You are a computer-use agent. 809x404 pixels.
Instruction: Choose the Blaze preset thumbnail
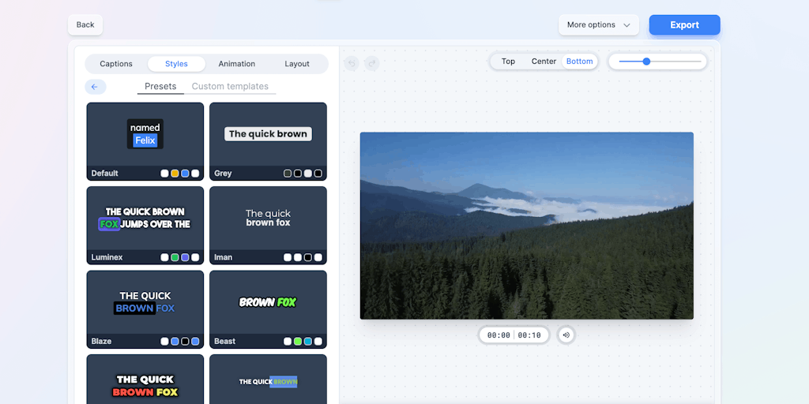145,309
